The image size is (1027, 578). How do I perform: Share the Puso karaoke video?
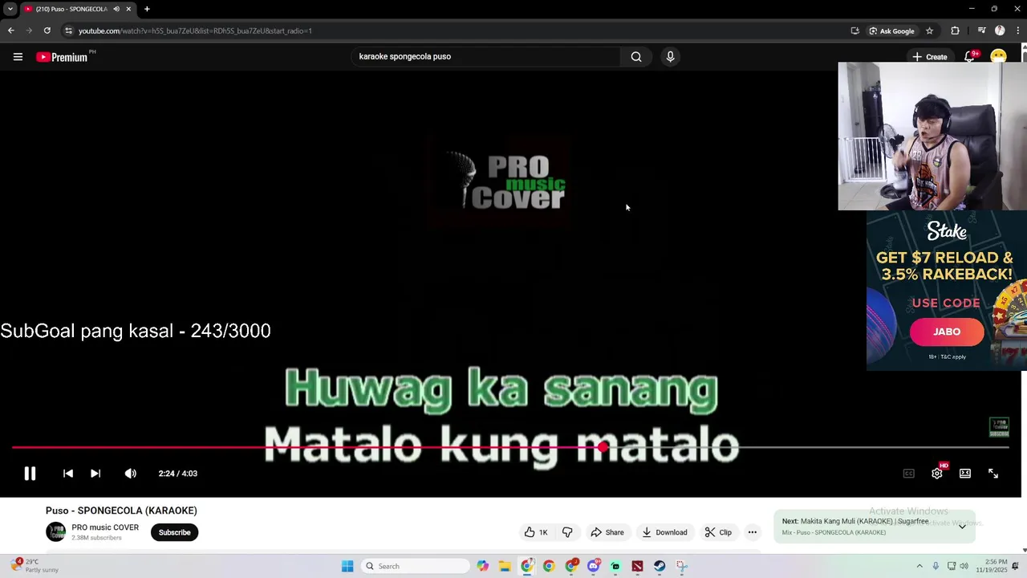tap(607, 532)
